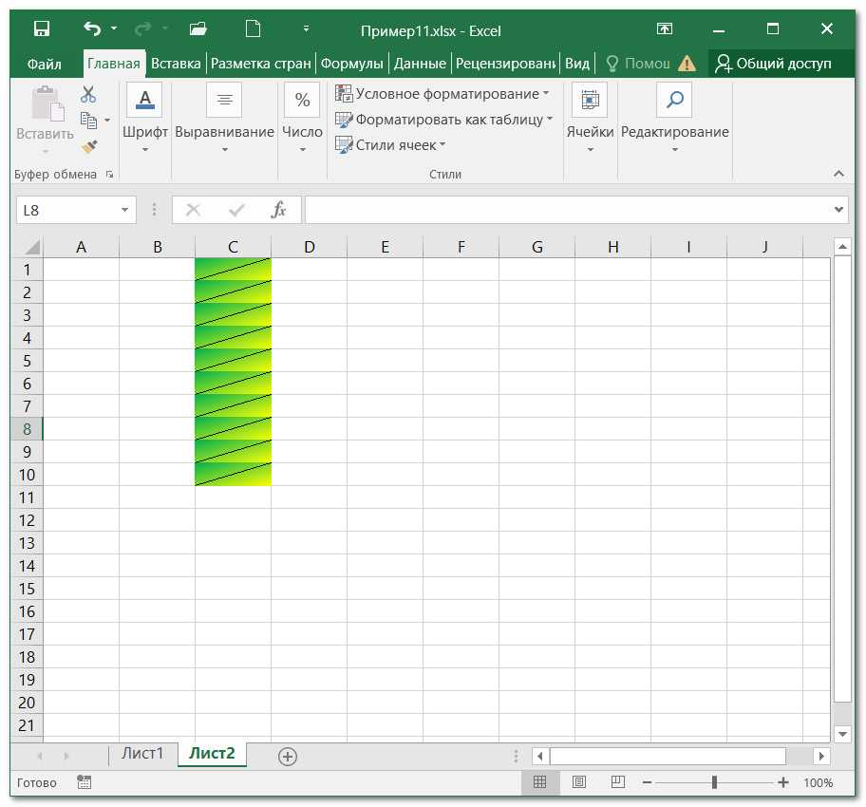Select Normal view in status bar
The width and height of the screenshot is (866, 807).
coord(540,782)
